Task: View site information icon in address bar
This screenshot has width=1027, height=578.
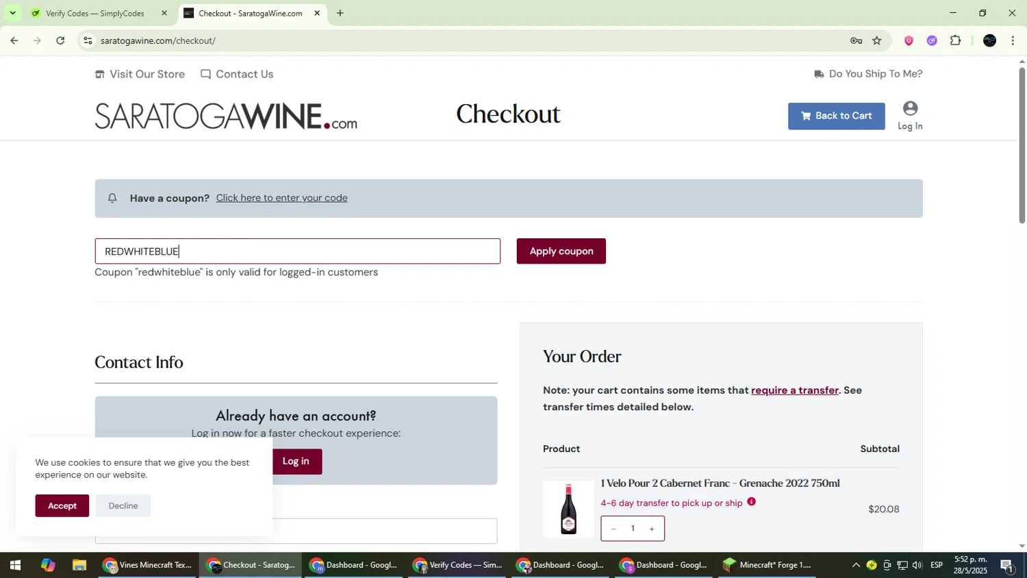Action: [88, 40]
